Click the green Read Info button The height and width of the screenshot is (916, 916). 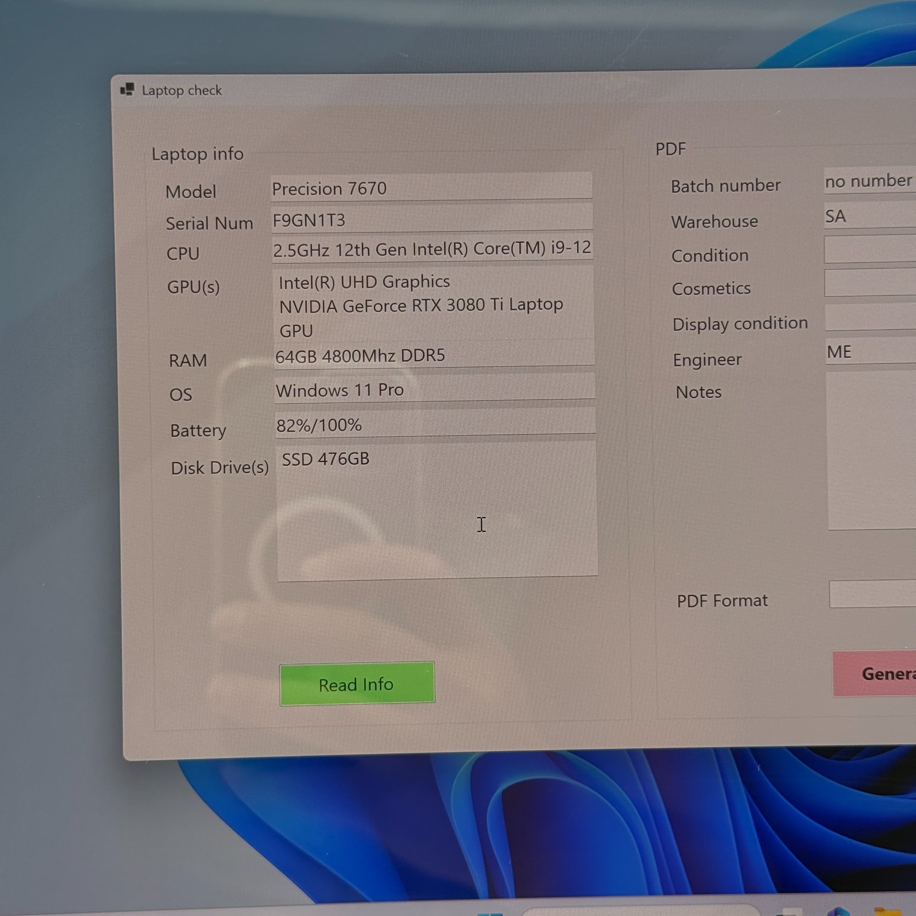[357, 684]
